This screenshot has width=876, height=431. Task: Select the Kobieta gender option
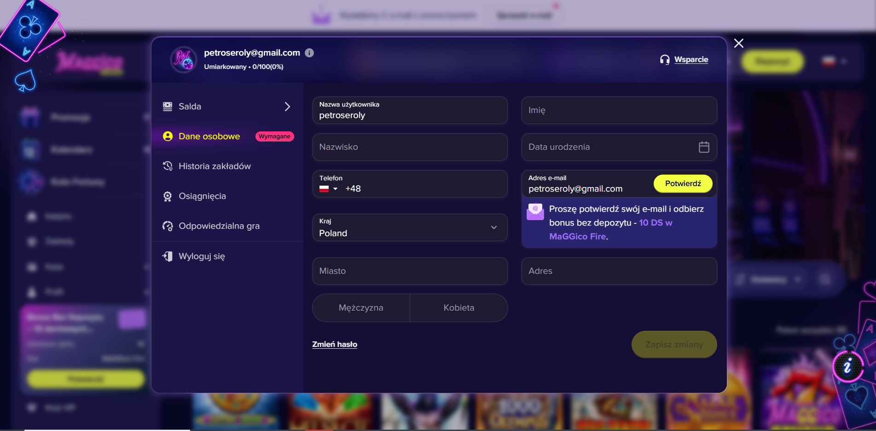[x=459, y=308]
